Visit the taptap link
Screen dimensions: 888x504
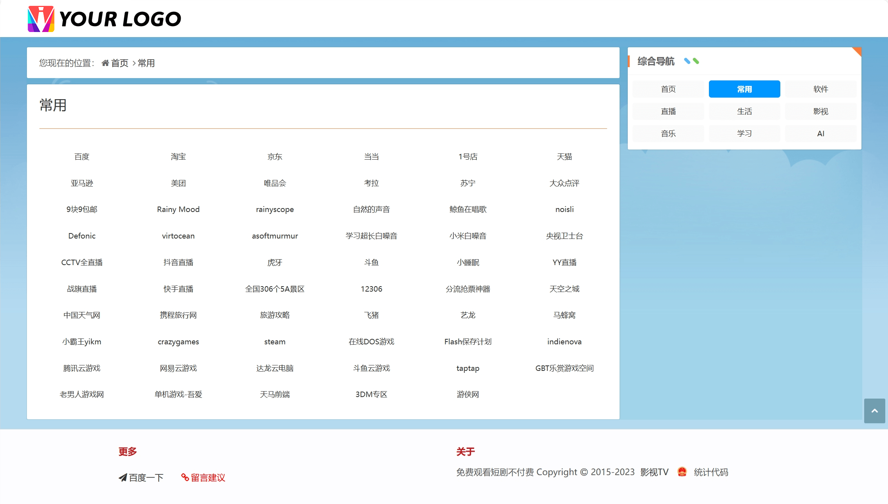[468, 368]
